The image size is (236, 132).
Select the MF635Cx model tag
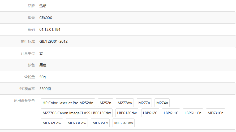tap(100, 123)
